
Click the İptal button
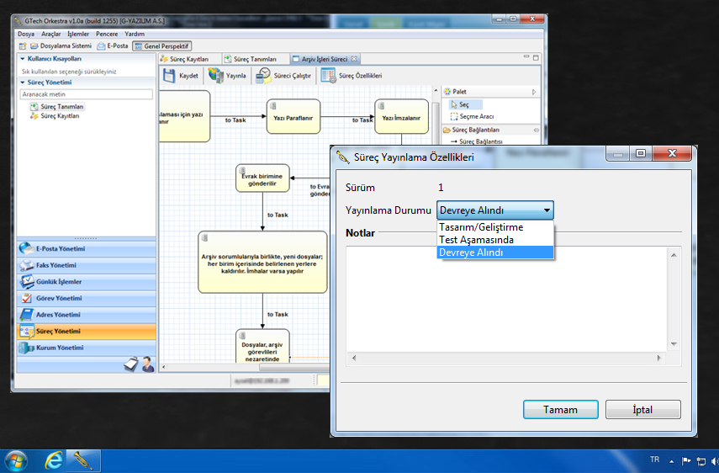642,410
